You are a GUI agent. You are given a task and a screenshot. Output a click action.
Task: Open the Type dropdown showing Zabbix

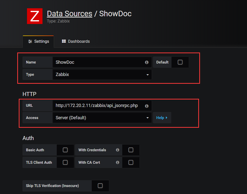pos(102,74)
